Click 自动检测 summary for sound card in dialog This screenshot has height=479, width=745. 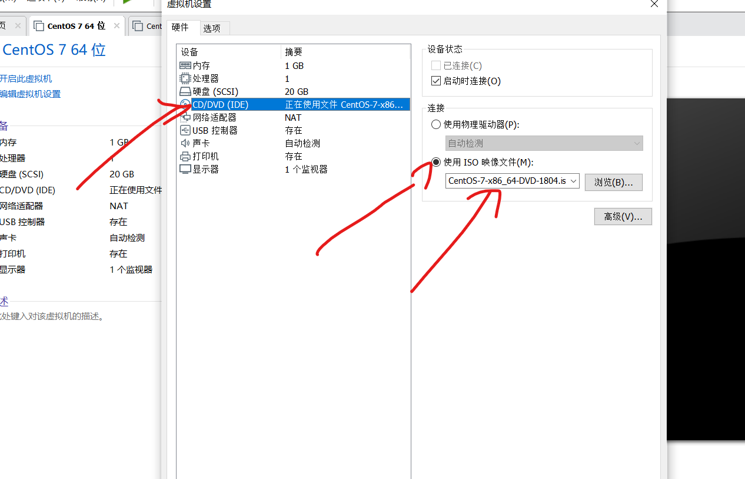tap(302, 143)
